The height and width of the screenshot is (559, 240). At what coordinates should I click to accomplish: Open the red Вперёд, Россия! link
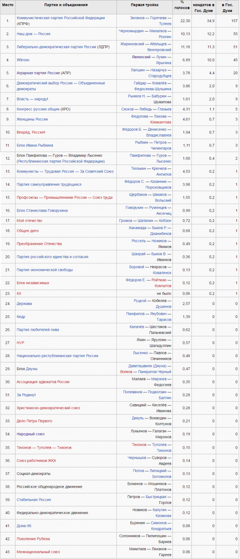coord(31,132)
